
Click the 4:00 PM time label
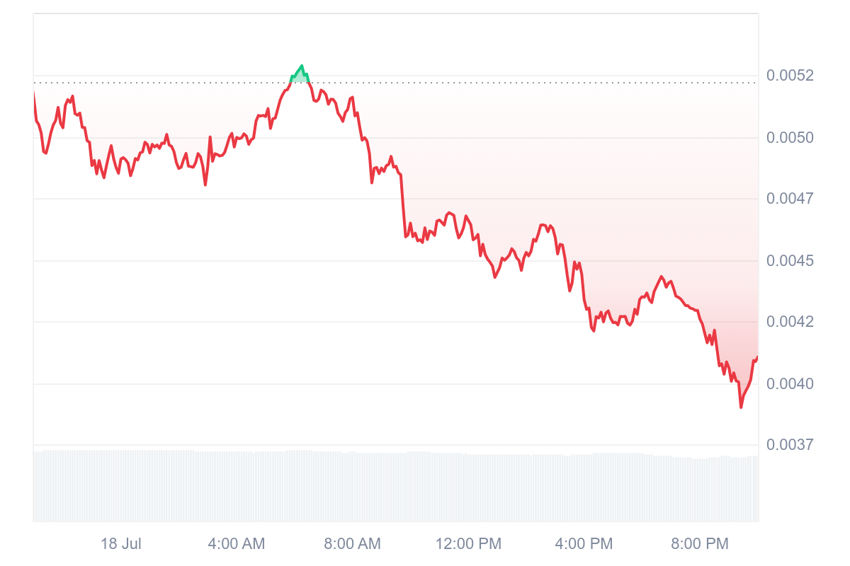584,544
